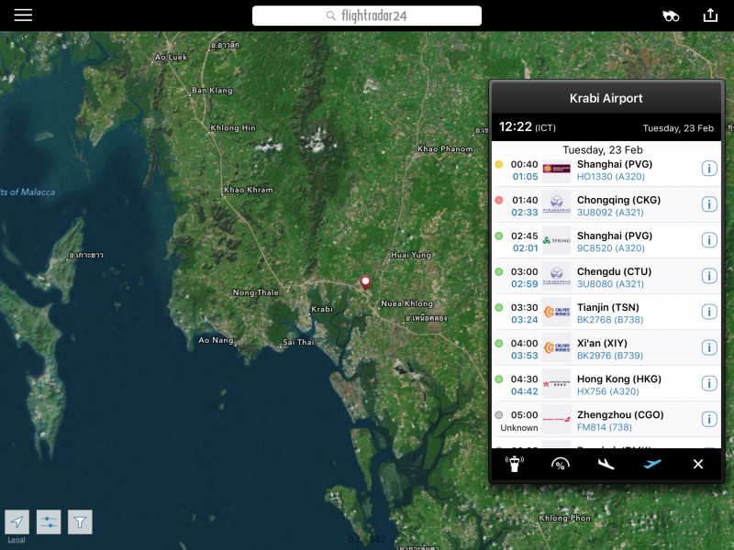Show info for Shanghai HO1330 flight

coord(708,169)
